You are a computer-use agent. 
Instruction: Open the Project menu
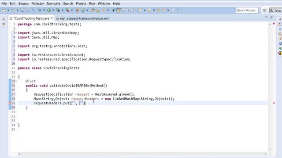click(x=81, y=4)
